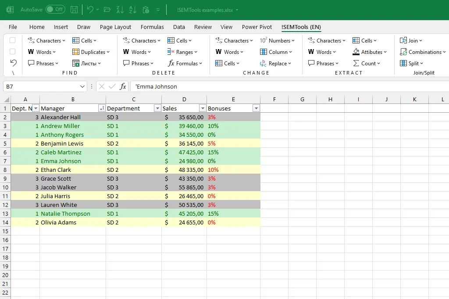The image size is (449, 299).
Task: Open Words menu in FIND group
Action: (x=42, y=52)
